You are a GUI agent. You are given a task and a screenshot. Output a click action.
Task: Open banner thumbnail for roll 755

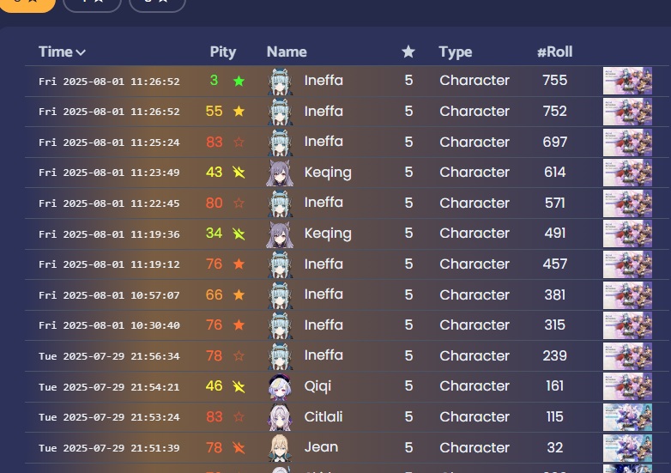pyautogui.click(x=627, y=81)
